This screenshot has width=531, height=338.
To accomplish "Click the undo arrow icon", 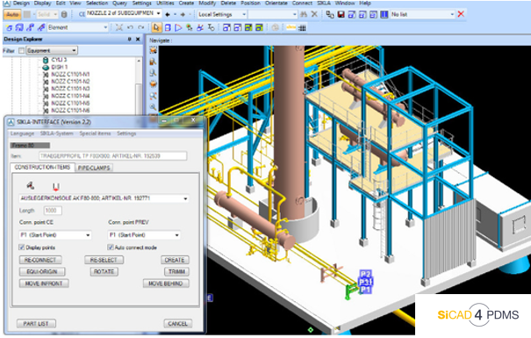I will 130,27.
